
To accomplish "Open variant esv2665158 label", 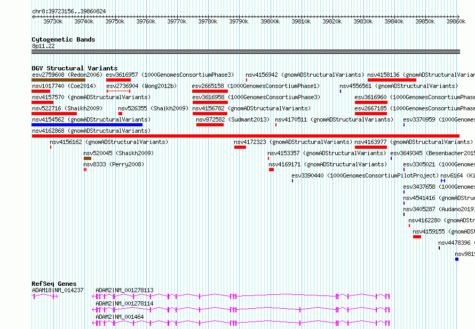I will click(x=256, y=86).
